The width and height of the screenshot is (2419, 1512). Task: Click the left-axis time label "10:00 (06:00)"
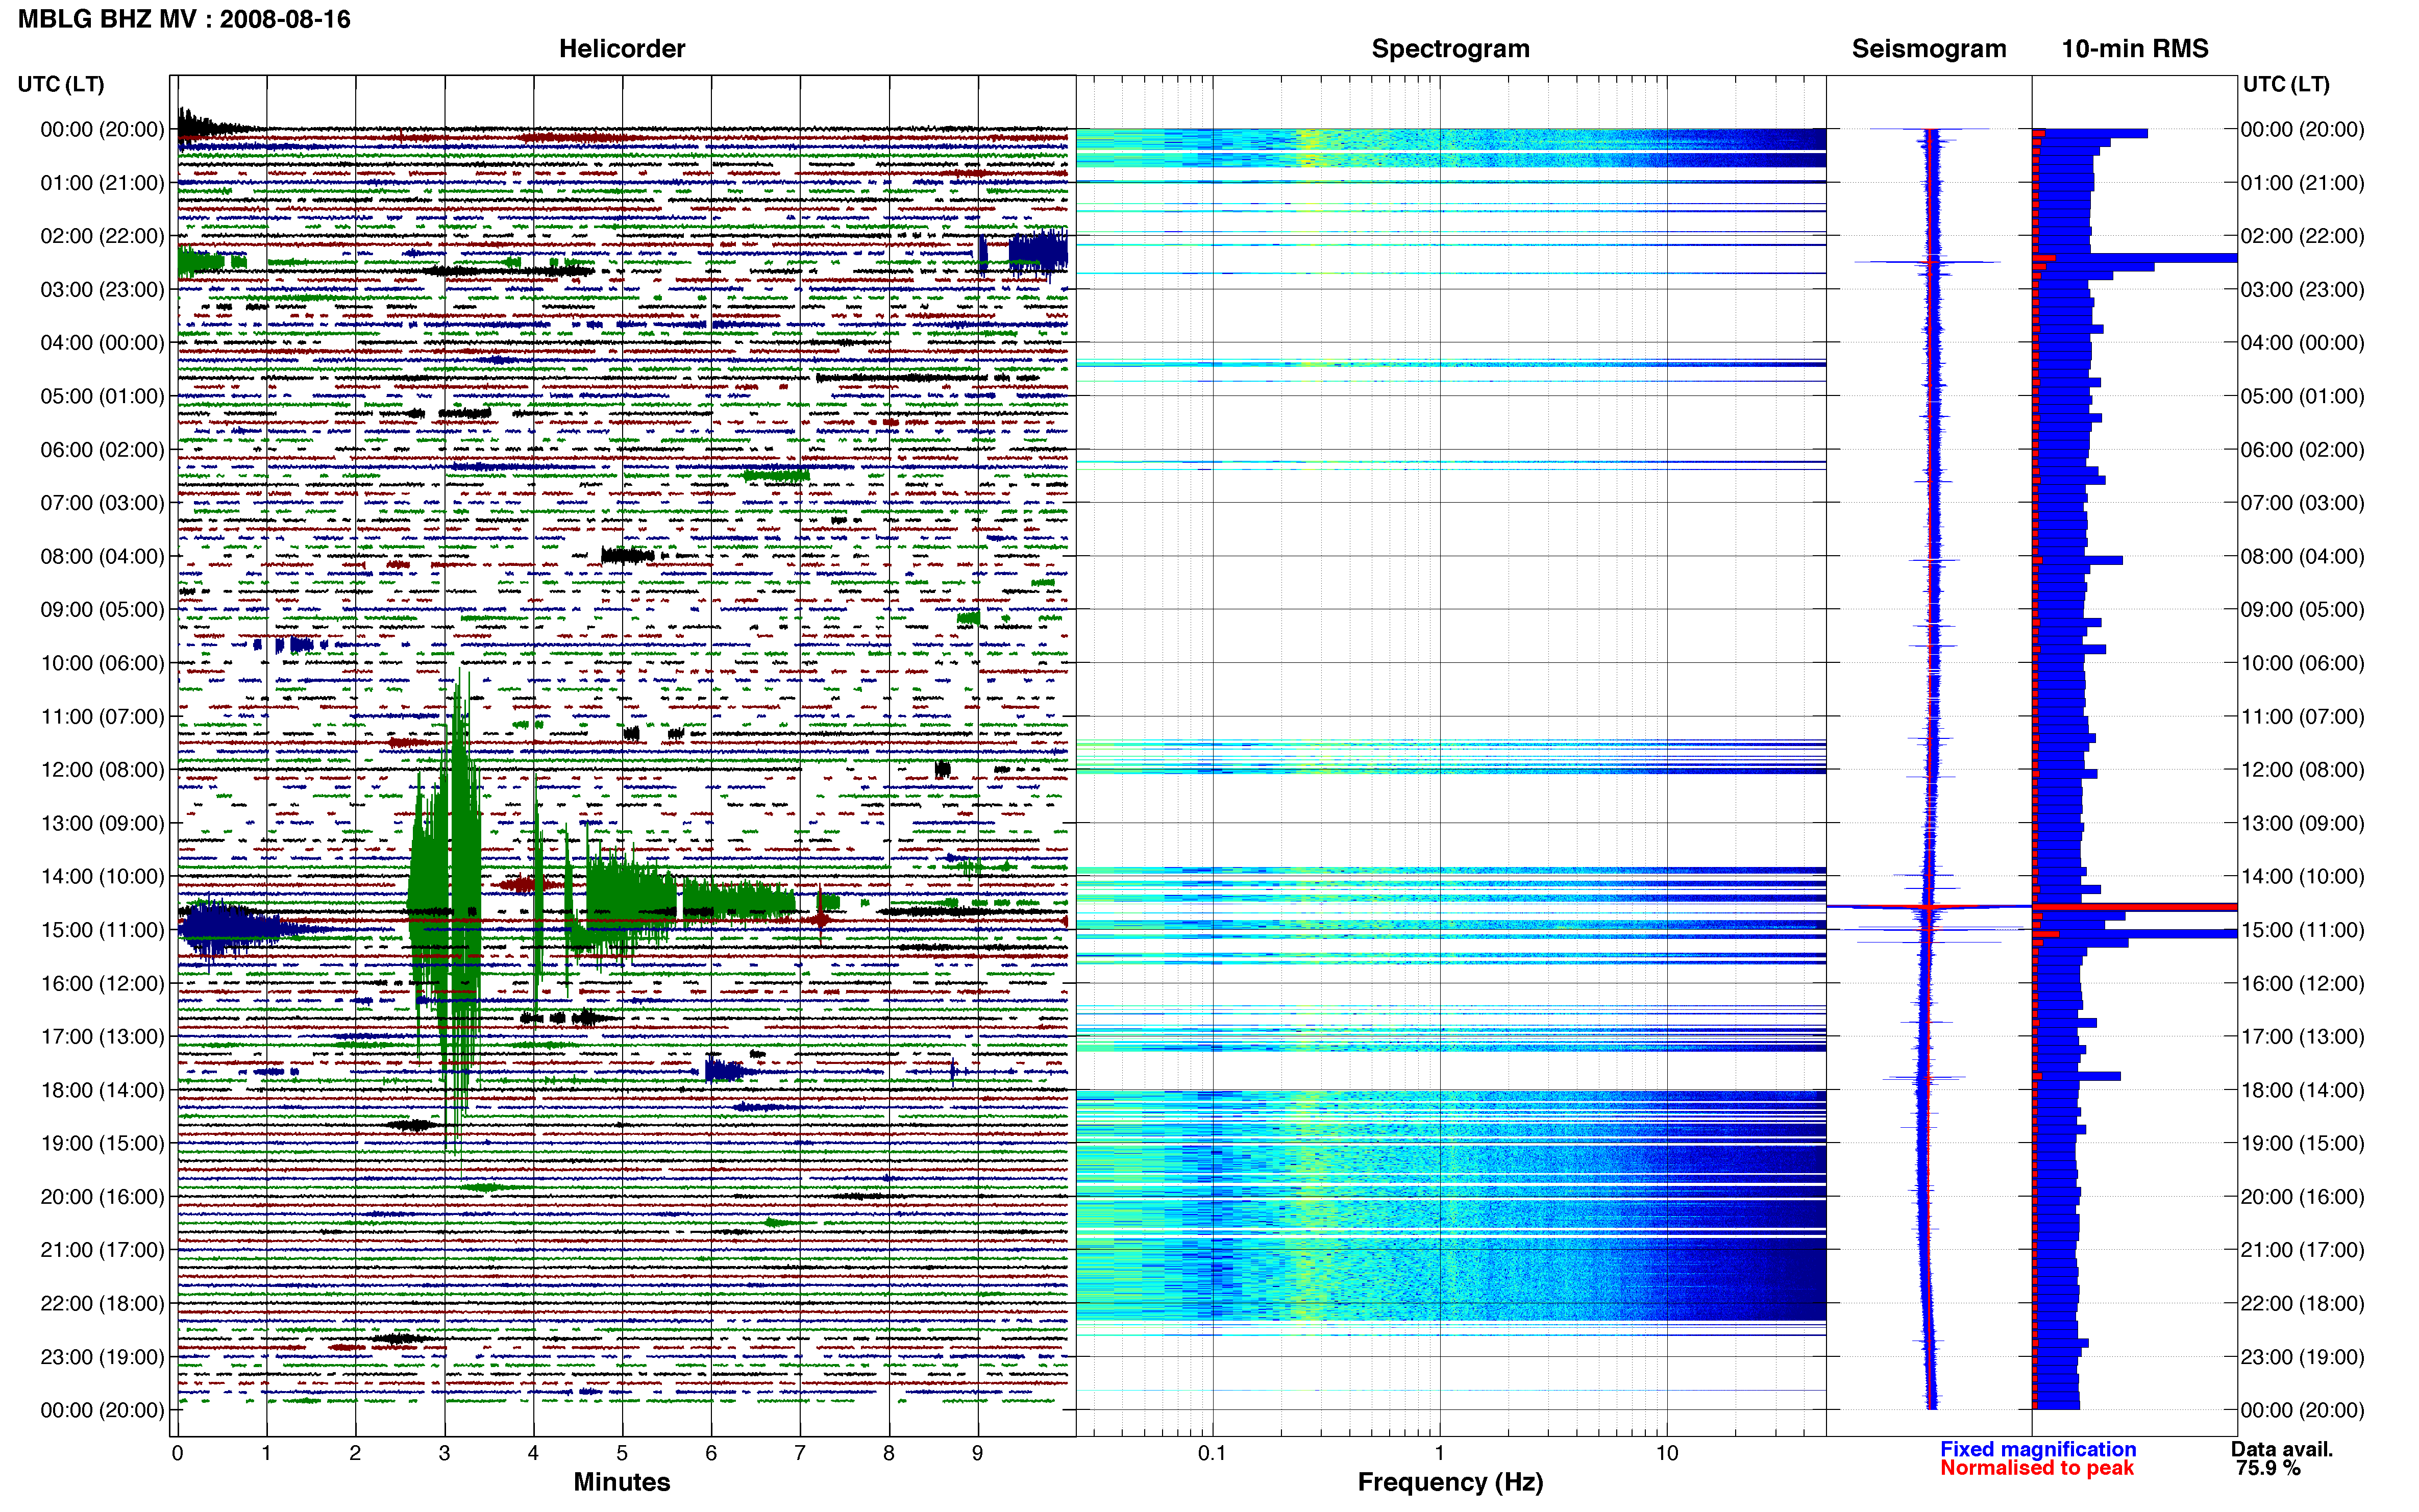(x=102, y=663)
